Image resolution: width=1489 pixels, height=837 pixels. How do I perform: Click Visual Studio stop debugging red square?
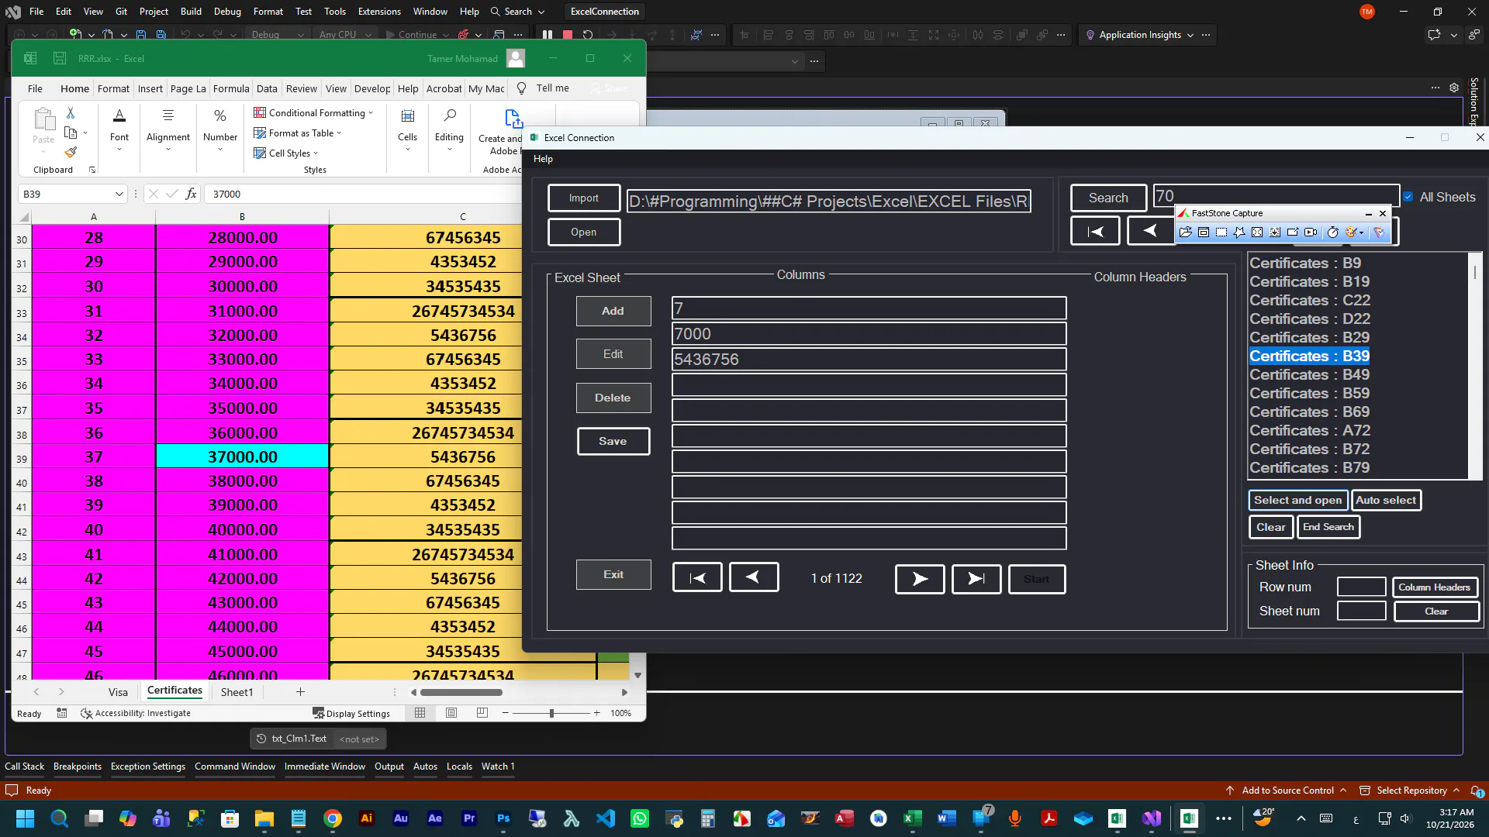(568, 35)
